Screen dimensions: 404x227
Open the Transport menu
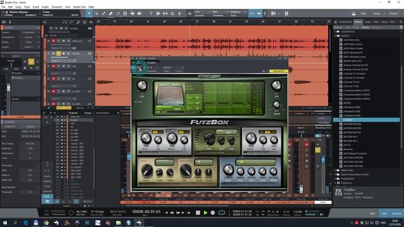(57, 7)
